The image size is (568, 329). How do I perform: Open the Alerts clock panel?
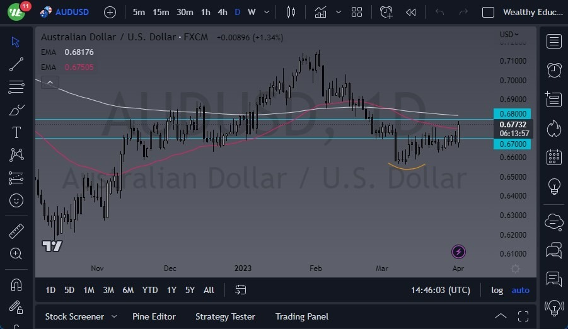pyautogui.click(x=554, y=70)
